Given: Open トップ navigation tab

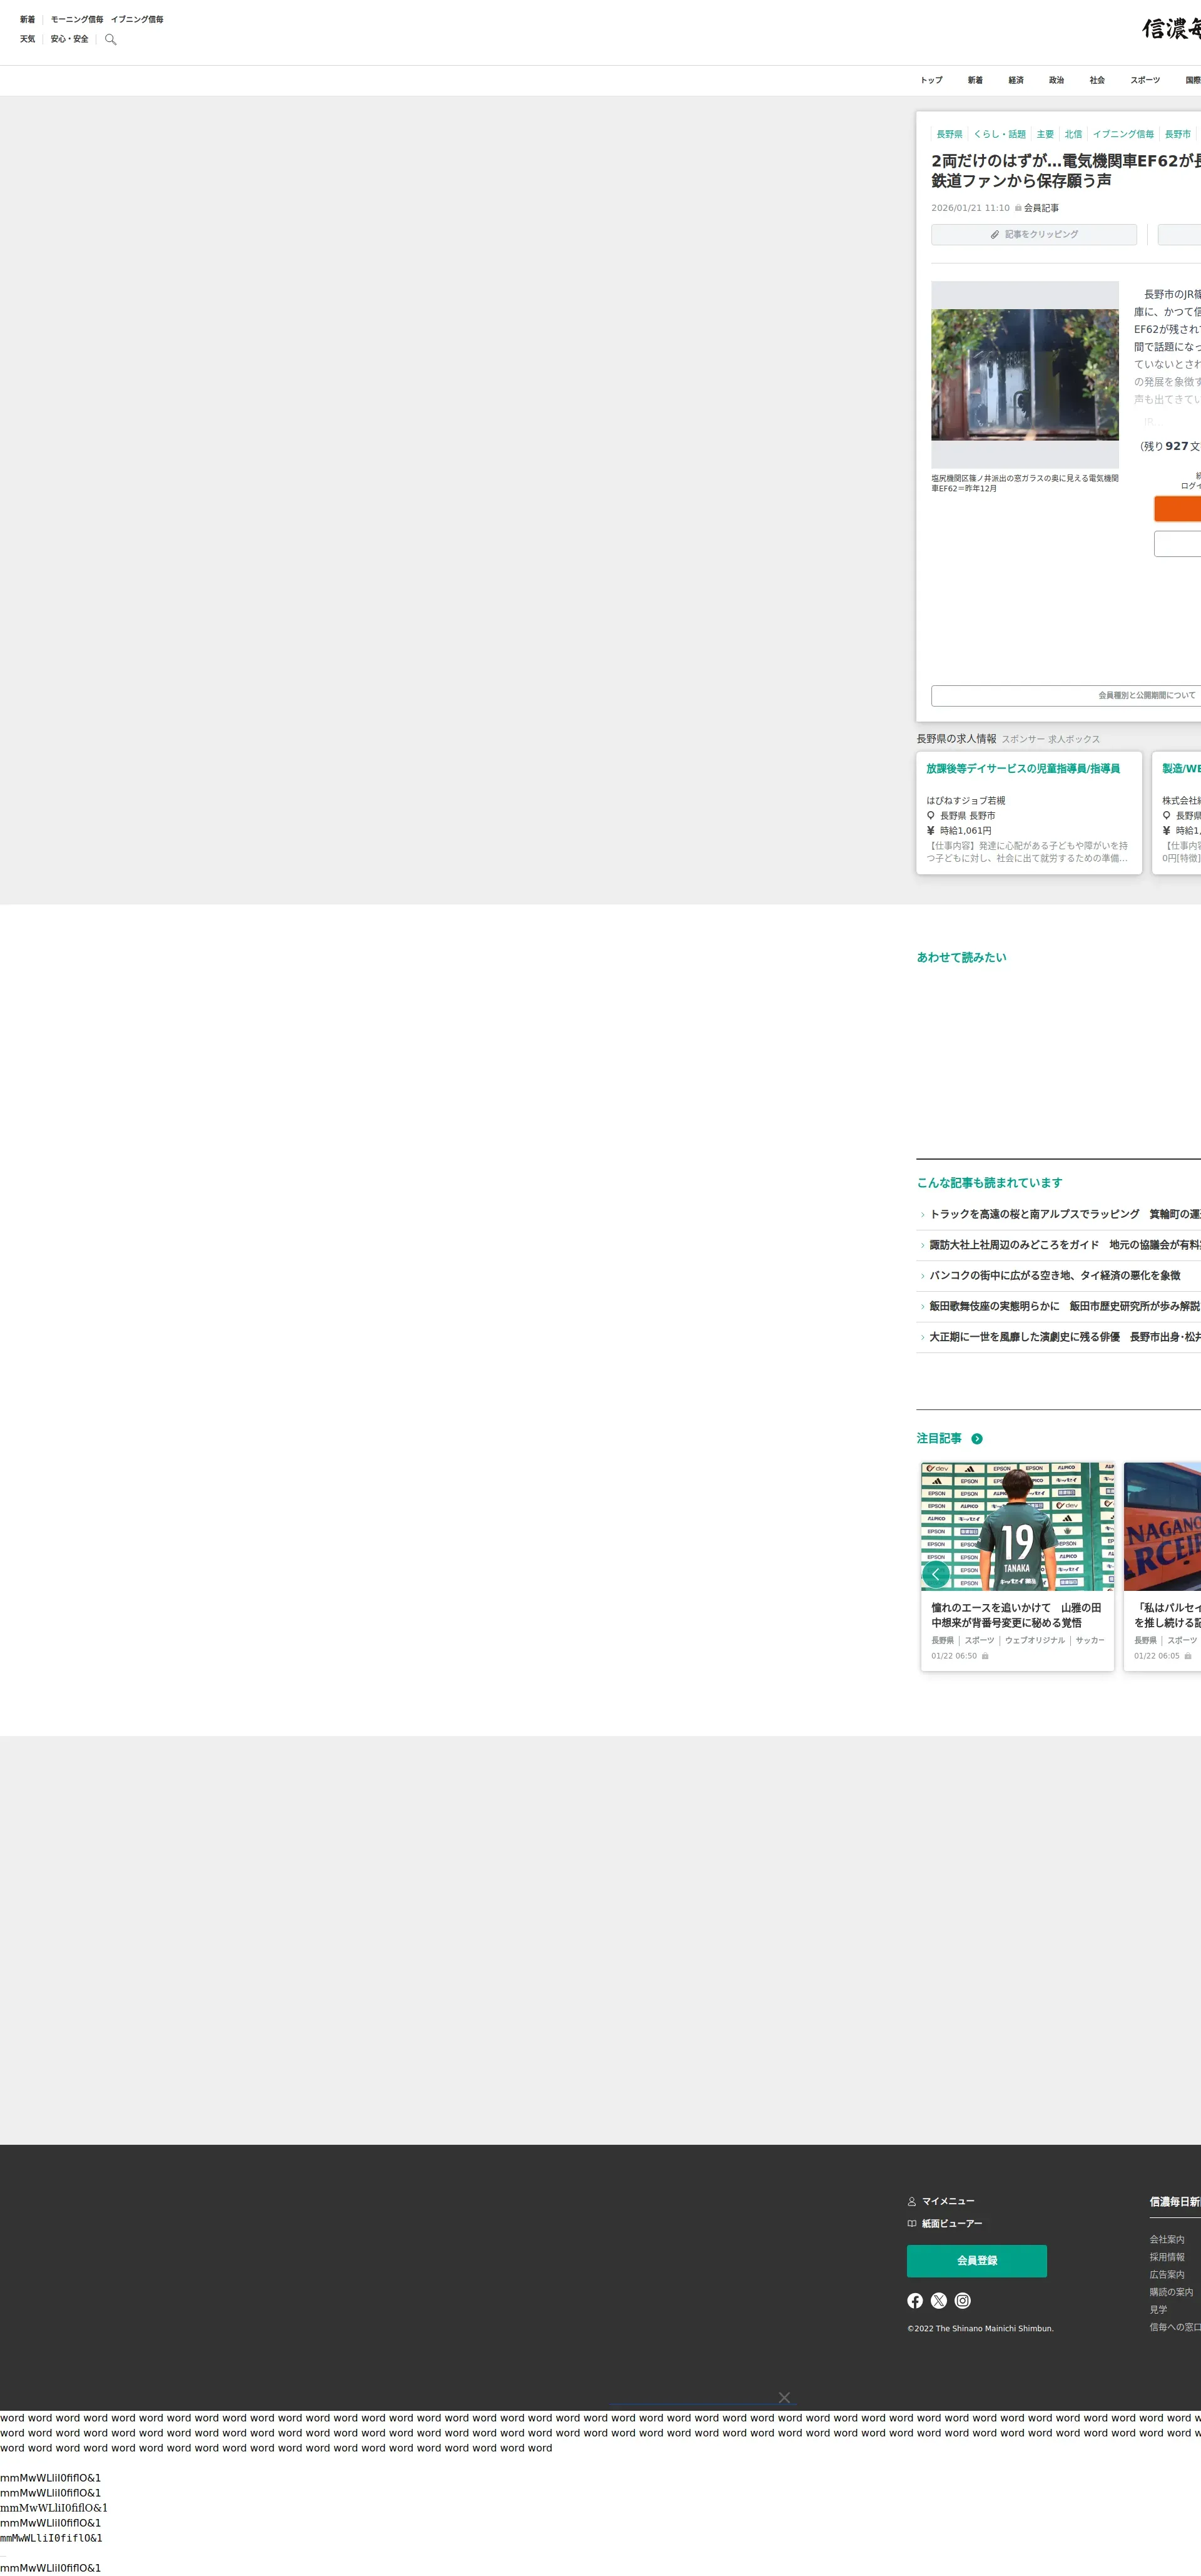Looking at the screenshot, I should coord(931,80).
